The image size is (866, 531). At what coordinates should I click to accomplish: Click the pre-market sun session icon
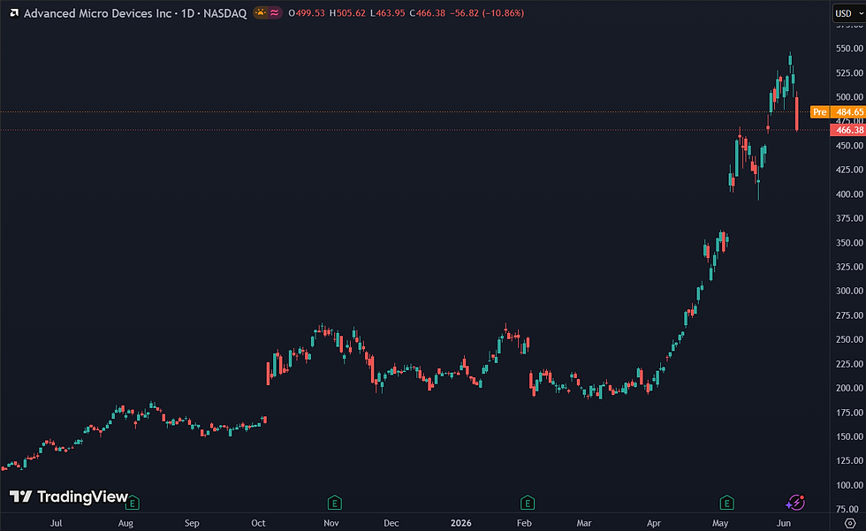[x=261, y=12]
